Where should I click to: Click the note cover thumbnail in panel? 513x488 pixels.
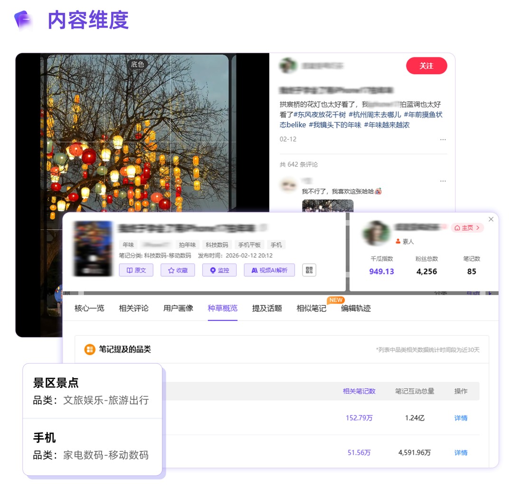(93, 249)
